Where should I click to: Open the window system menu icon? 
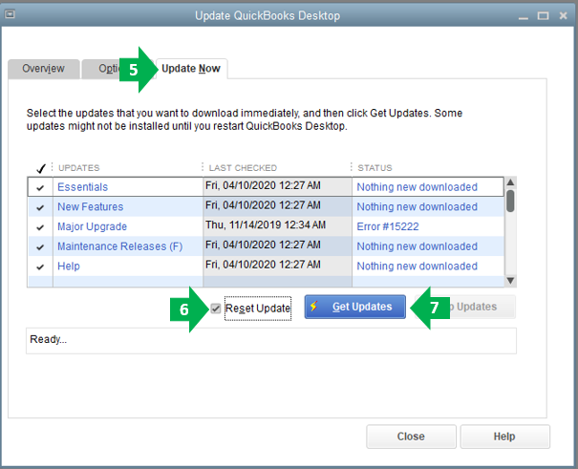[10, 14]
